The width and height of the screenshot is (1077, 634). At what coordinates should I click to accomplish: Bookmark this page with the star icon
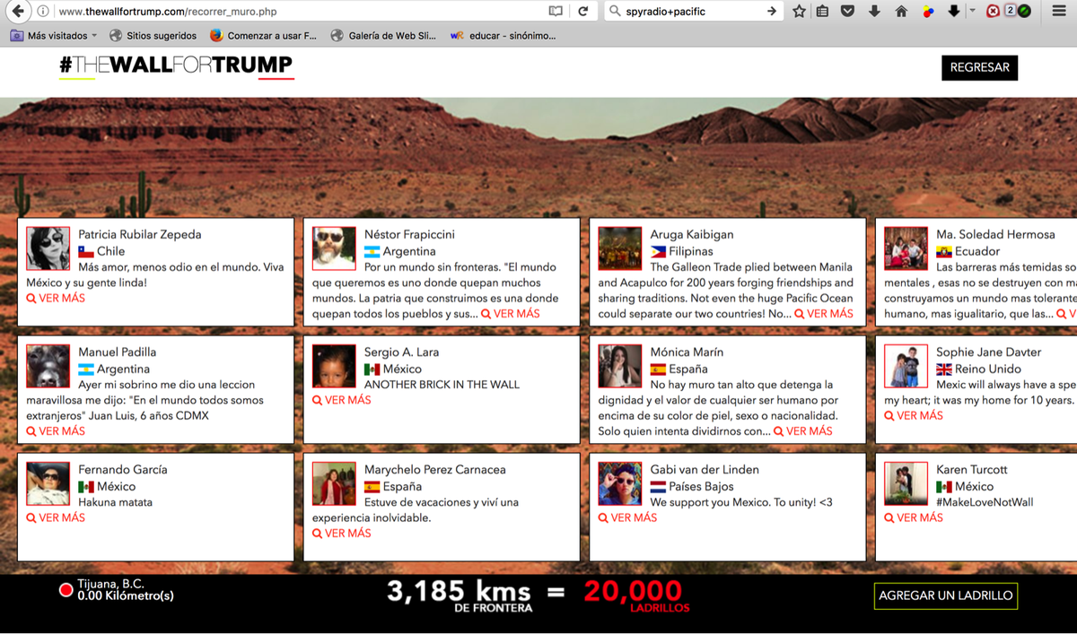[799, 12]
